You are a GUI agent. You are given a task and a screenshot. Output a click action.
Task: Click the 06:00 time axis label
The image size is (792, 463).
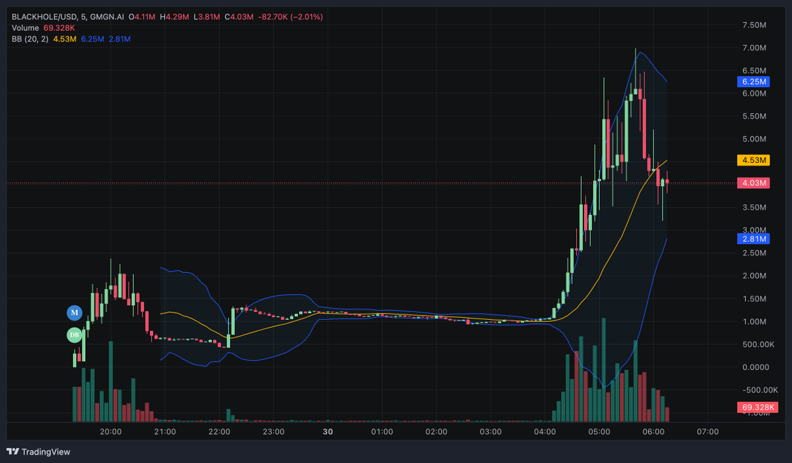pyautogui.click(x=653, y=432)
